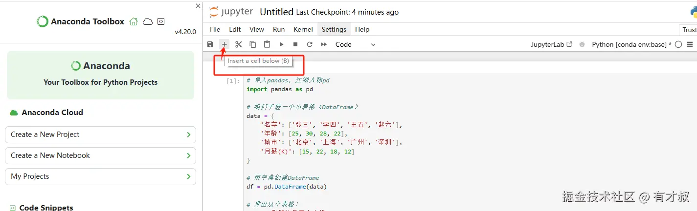Click the Code Snippets heading

coord(46,208)
